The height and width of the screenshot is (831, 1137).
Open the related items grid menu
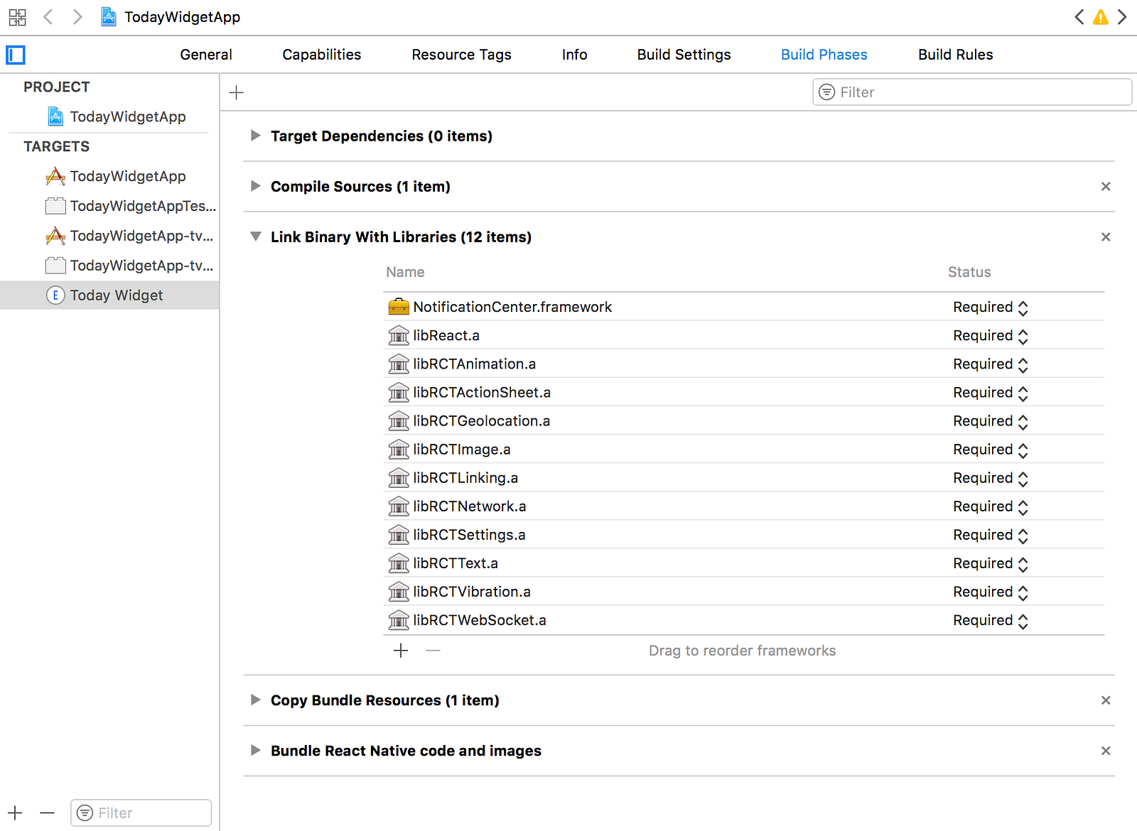[x=17, y=17]
